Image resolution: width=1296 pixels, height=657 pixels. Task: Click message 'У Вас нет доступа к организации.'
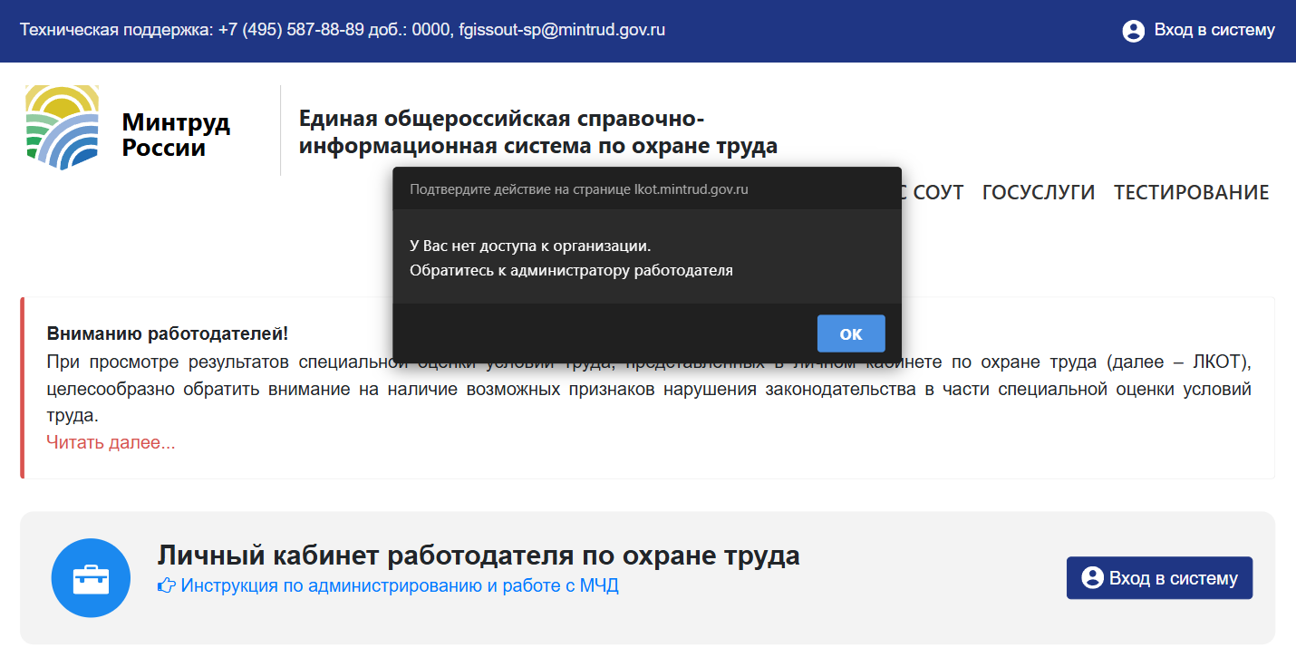[x=530, y=246]
